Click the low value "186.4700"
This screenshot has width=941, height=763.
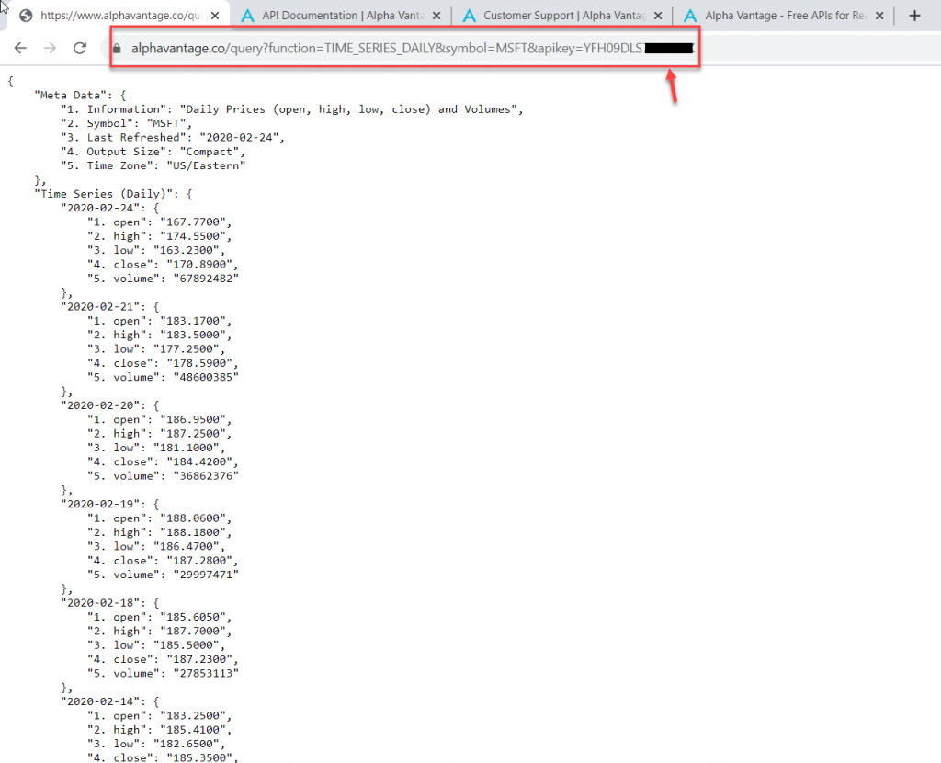(x=186, y=546)
